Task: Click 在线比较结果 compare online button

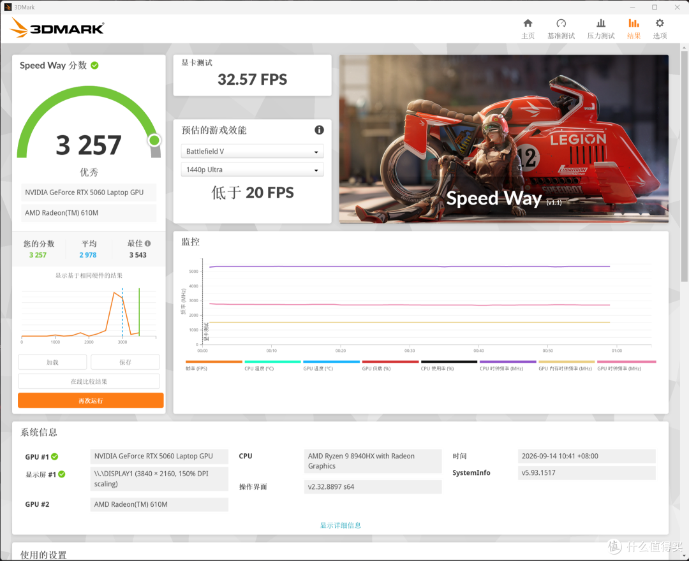Action: 89,381
